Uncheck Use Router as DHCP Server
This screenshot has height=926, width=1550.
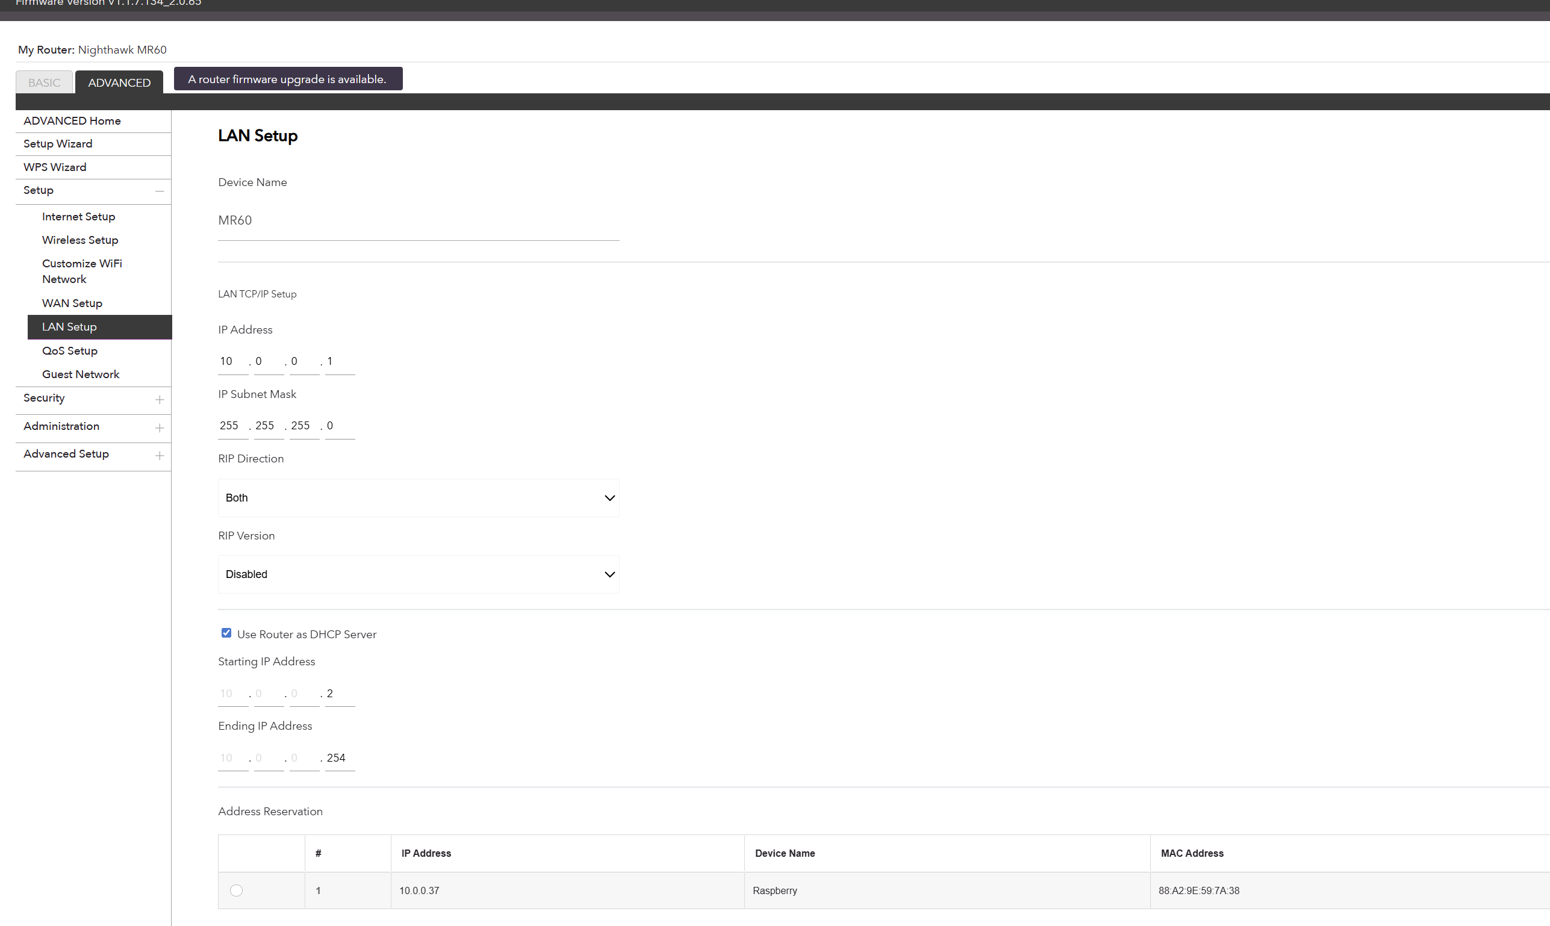226,633
